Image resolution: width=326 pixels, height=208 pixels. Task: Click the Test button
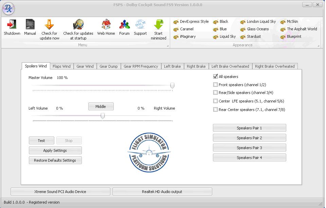tap(41, 141)
